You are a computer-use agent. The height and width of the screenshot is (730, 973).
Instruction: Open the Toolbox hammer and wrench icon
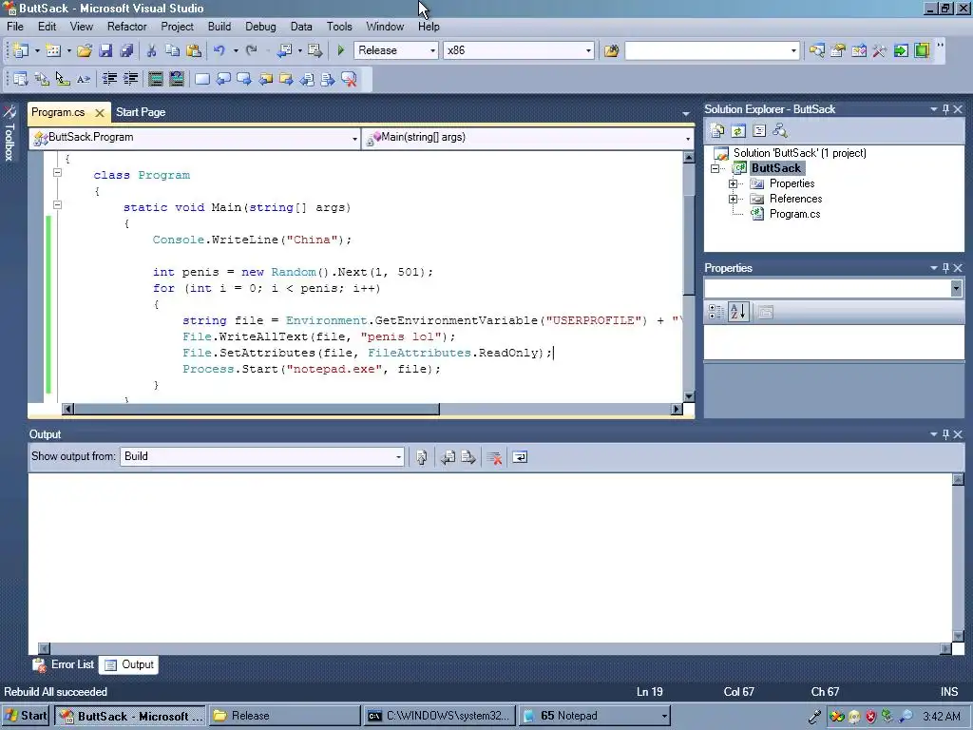point(879,51)
